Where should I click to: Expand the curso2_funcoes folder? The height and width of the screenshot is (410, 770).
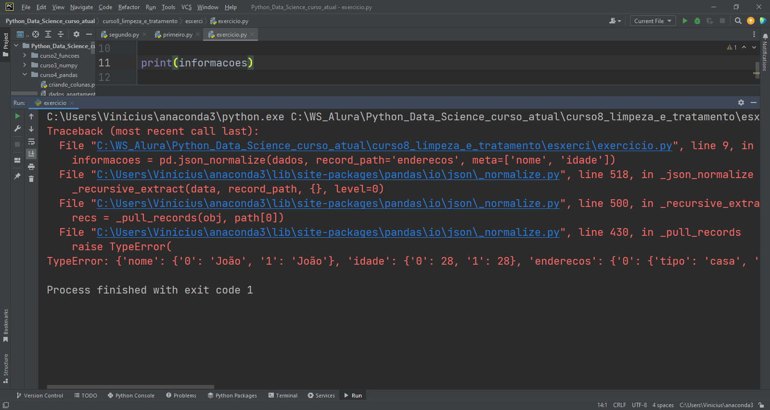click(25, 55)
